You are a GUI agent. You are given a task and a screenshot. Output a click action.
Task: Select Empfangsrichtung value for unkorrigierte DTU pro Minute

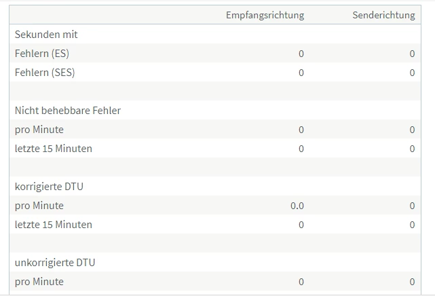coord(301,282)
